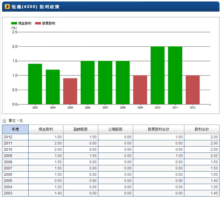
Task: Click the 1.00 股票股利合計 value for 2009
Action: click(179, 156)
